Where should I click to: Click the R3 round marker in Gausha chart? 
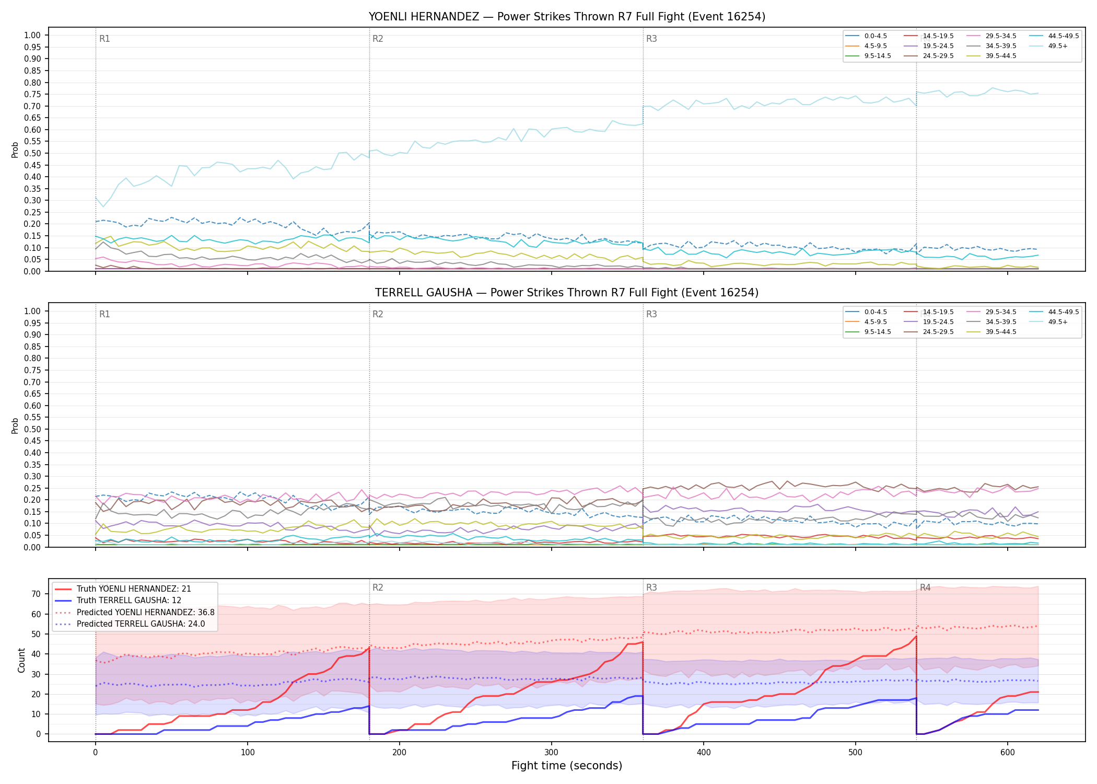click(x=651, y=314)
